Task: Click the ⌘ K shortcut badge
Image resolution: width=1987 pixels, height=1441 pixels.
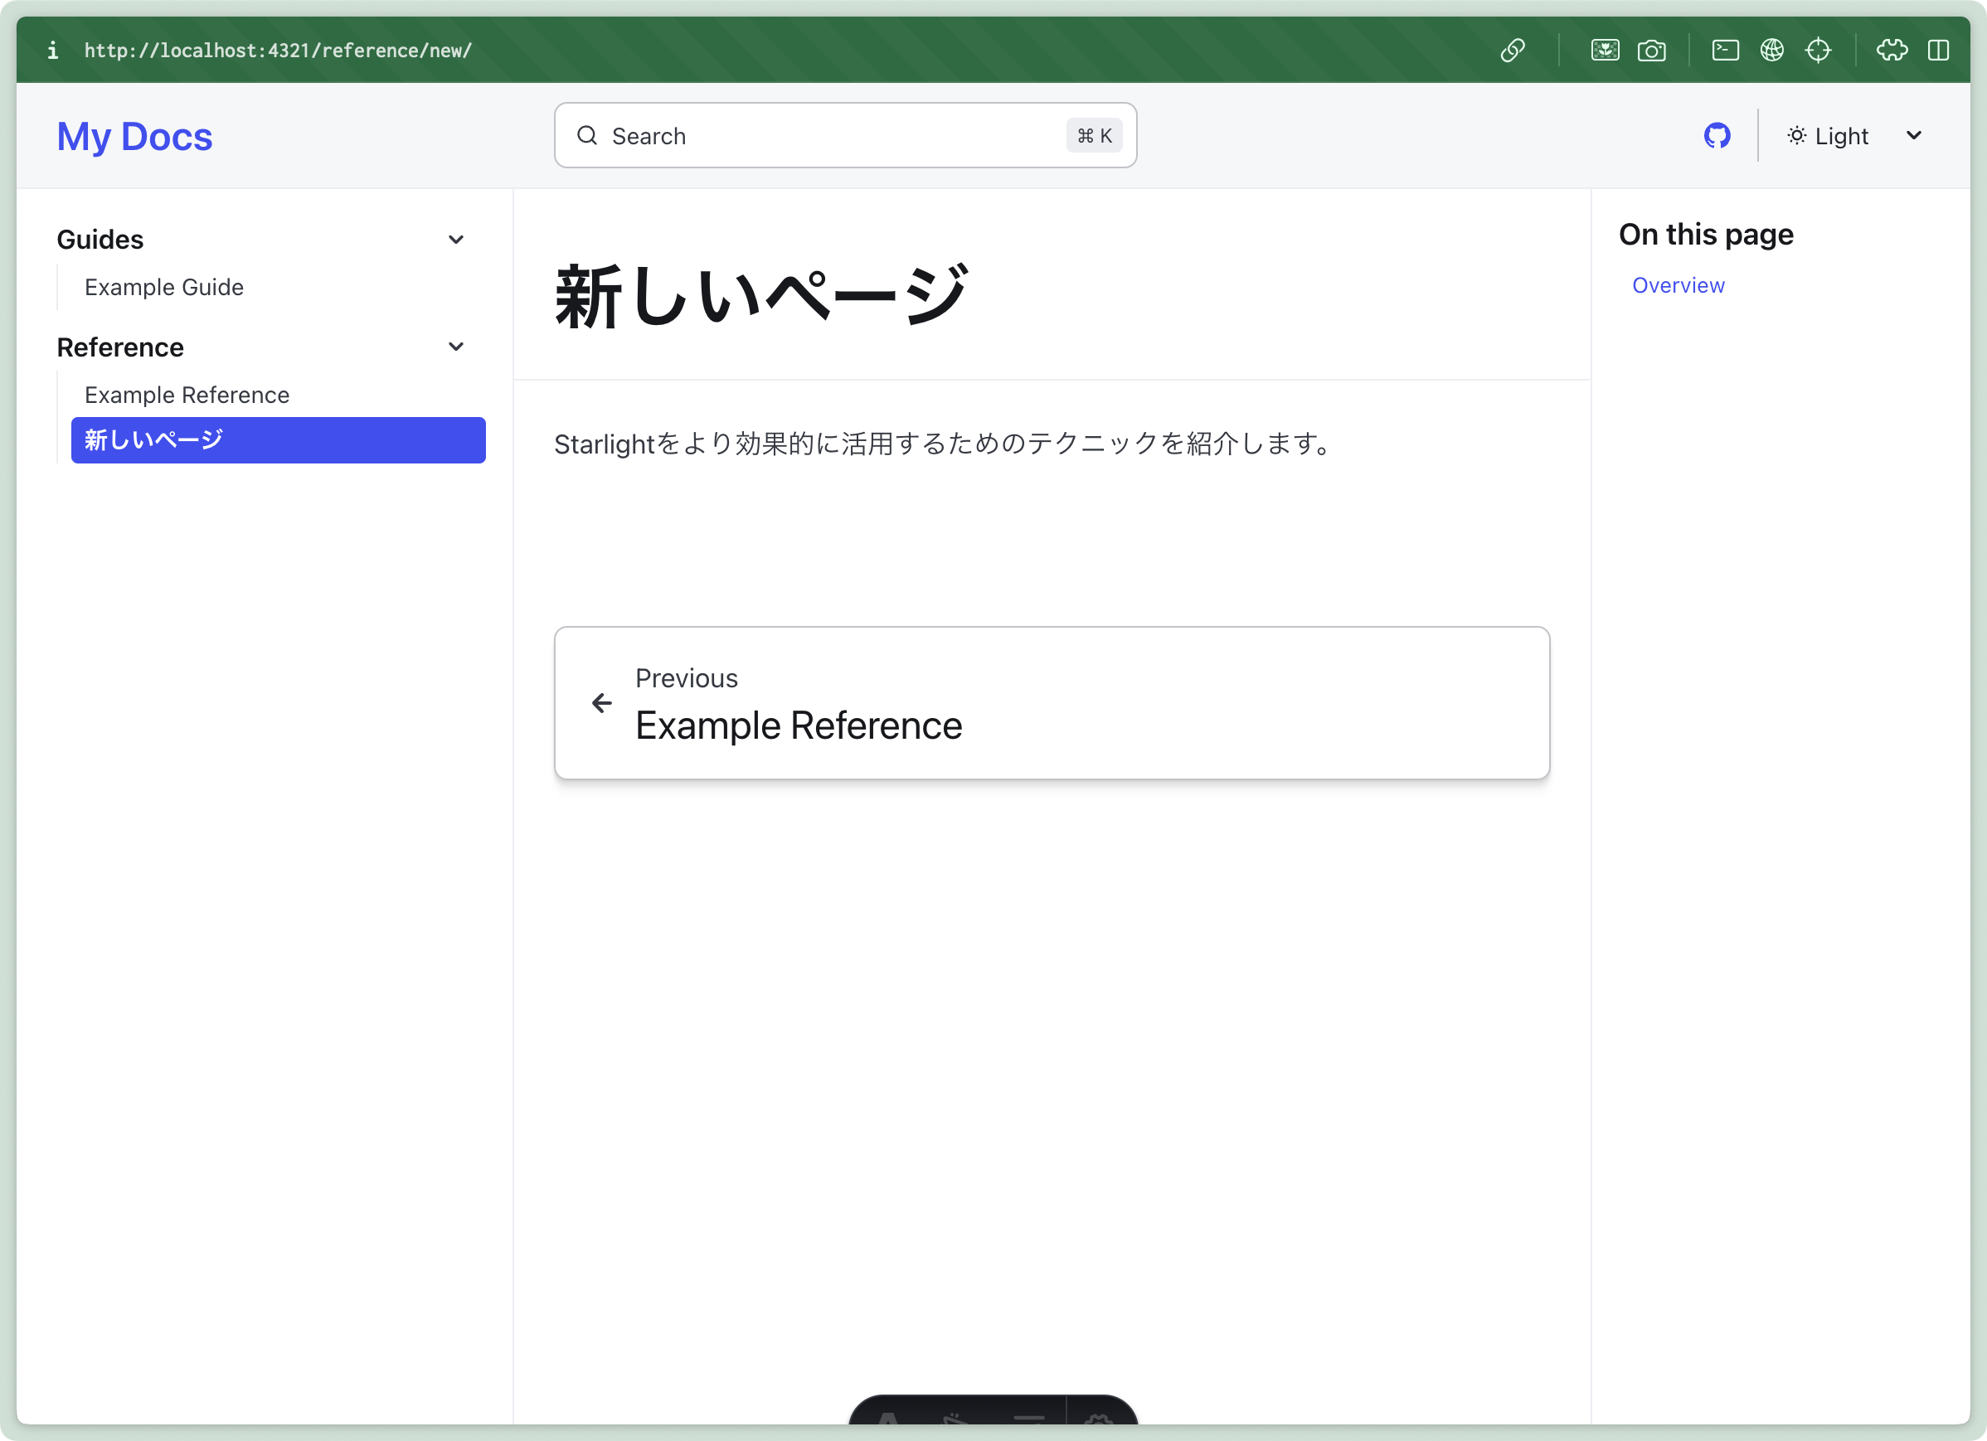Action: 1093,136
